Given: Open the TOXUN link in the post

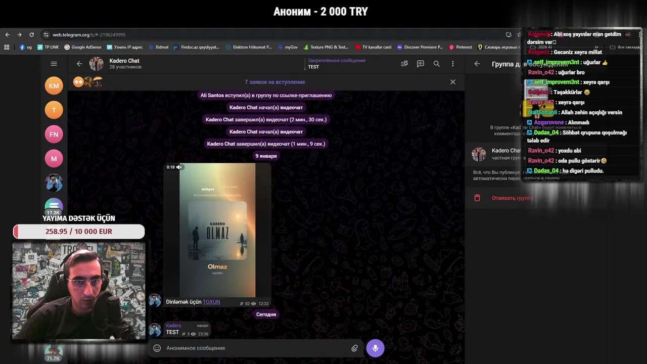Looking at the screenshot, I should click(x=211, y=302).
